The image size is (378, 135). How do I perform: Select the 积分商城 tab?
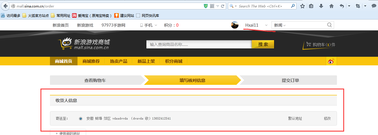174,61
